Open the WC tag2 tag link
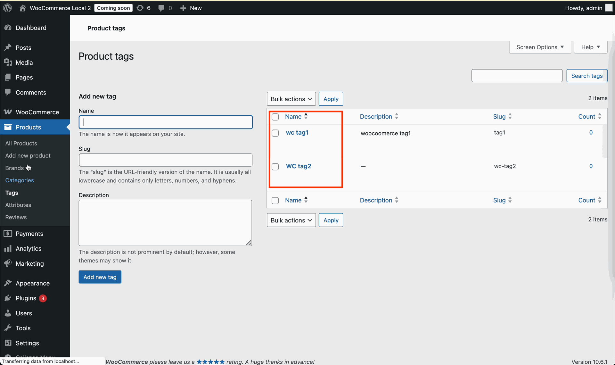The width and height of the screenshot is (615, 365). point(299,166)
